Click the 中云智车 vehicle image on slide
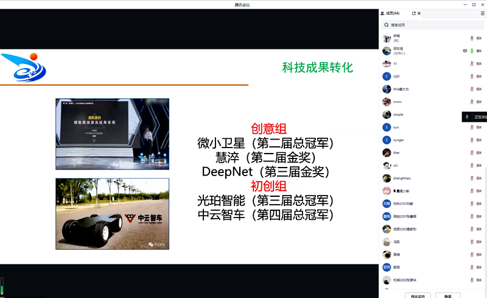 (112, 214)
